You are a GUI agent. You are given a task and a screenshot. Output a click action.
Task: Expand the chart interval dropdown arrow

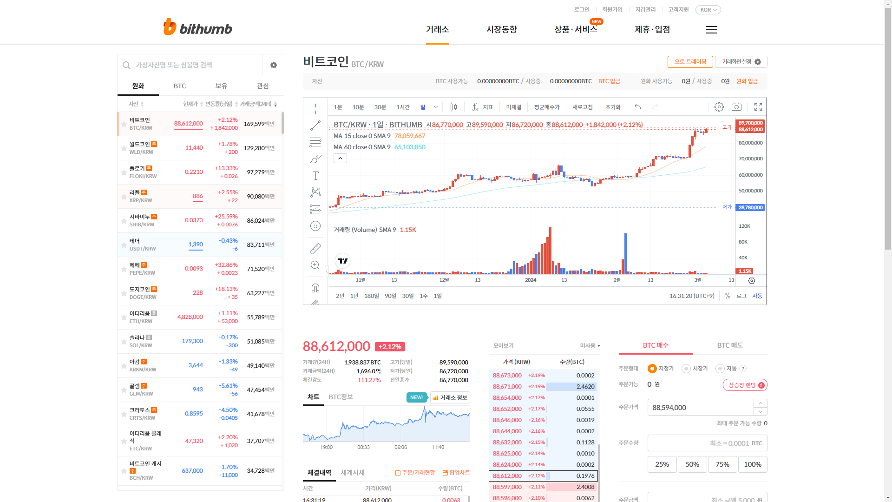tap(436, 107)
